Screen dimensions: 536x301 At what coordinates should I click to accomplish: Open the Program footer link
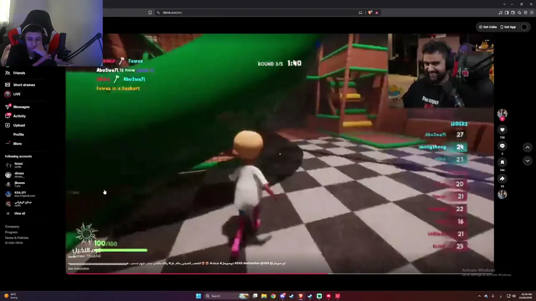tap(11, 232)
